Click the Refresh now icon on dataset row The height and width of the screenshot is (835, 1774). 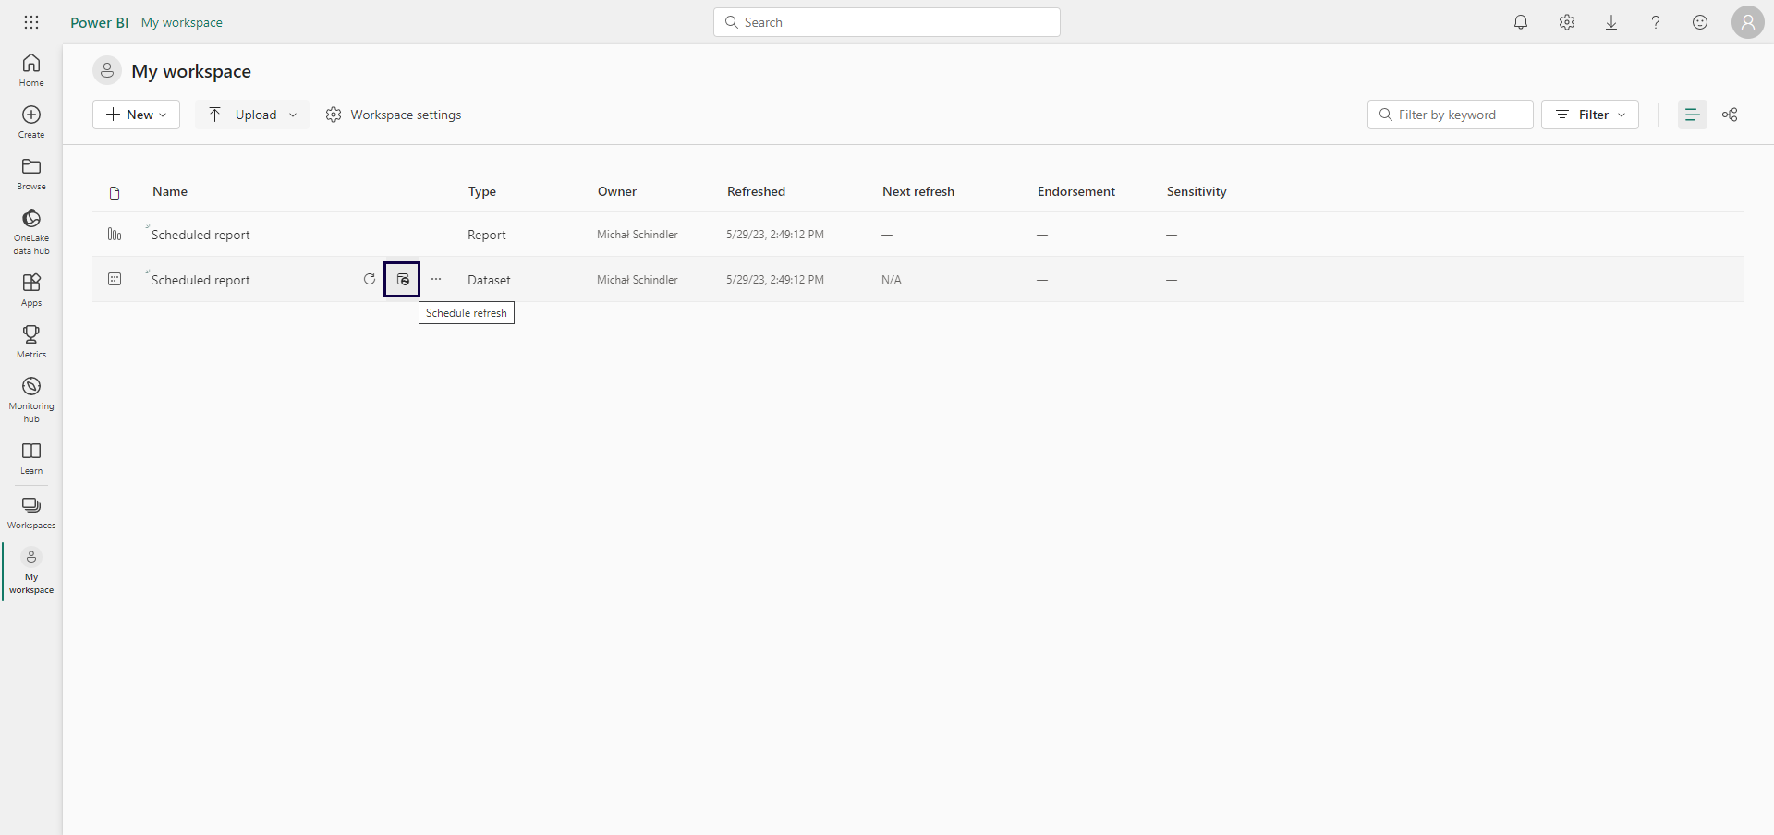click(370, 279)
